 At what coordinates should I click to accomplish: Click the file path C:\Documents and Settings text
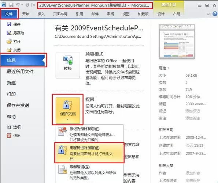[x=98, y=37]
